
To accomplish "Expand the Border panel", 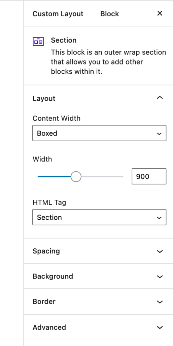I will pos(99,301).
